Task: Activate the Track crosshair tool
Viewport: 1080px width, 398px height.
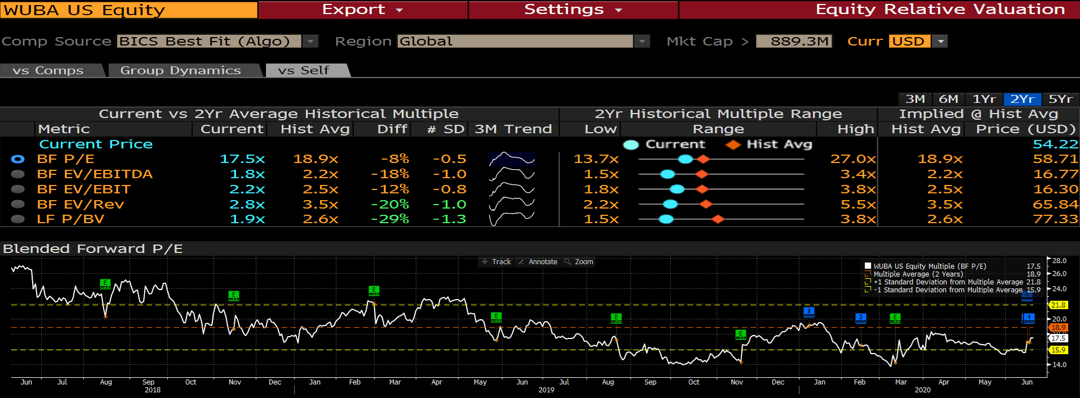Action: click(x=496, y=262)
